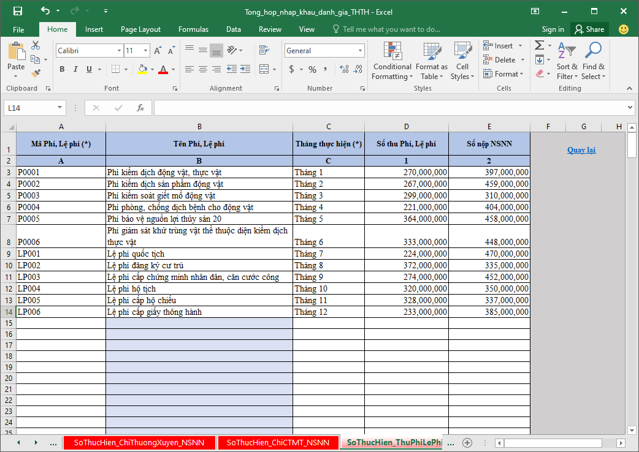
Task: Click the Format Painter brush icon
Action: tap(36, 73)
